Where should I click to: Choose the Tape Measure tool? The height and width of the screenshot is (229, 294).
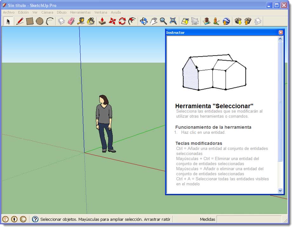[81, 21]
